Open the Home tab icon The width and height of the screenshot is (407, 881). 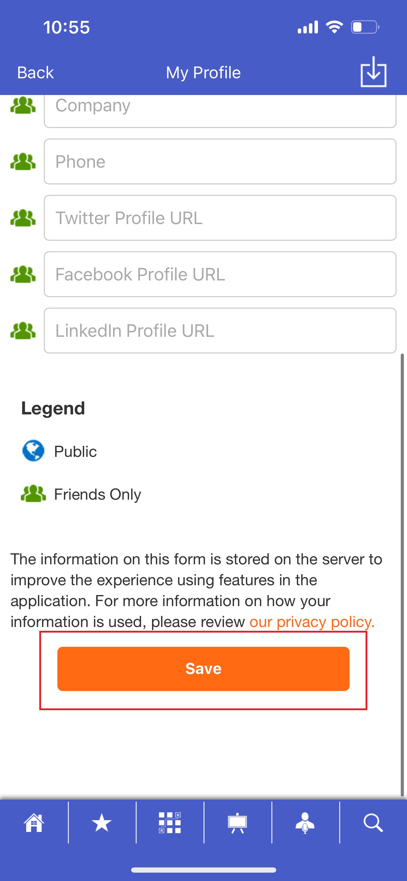[34, 823]
